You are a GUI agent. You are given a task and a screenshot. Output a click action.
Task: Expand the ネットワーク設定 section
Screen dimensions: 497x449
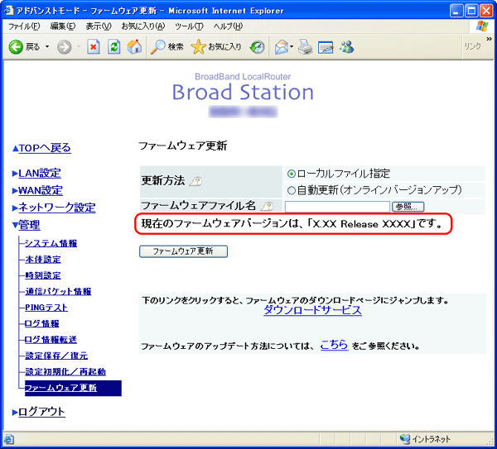(x=56, y=208)
